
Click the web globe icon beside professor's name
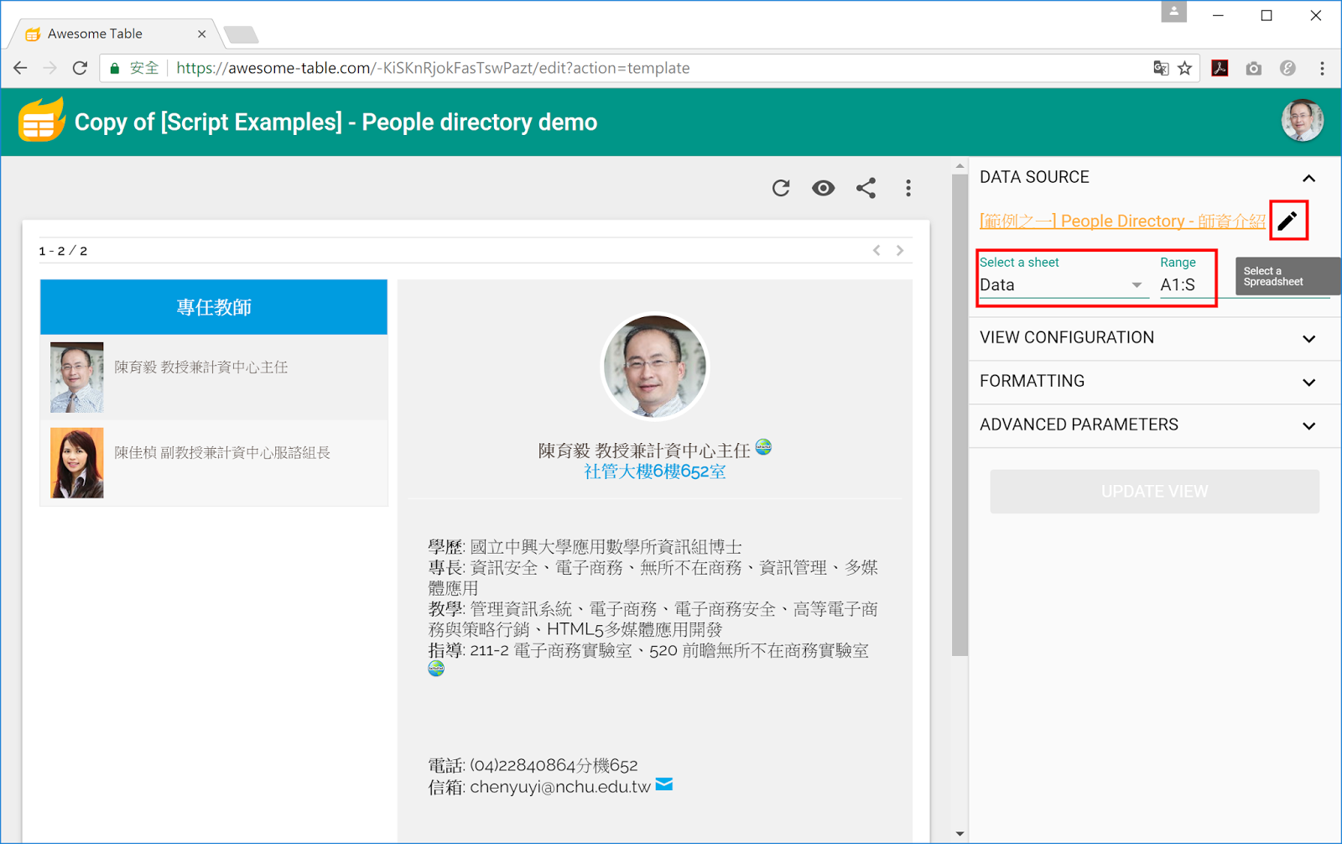(763, 446)
